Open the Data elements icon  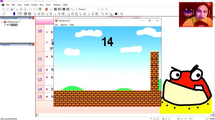72,9
